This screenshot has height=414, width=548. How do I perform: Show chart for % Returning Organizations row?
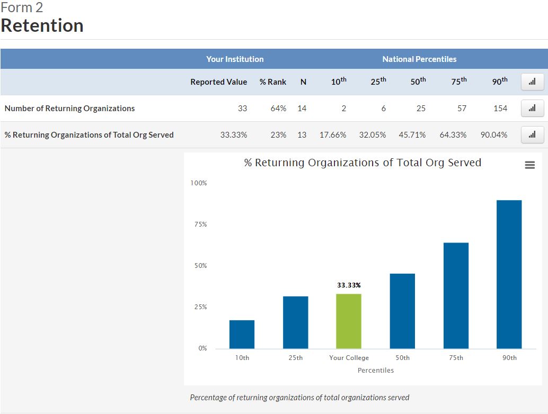532,135
